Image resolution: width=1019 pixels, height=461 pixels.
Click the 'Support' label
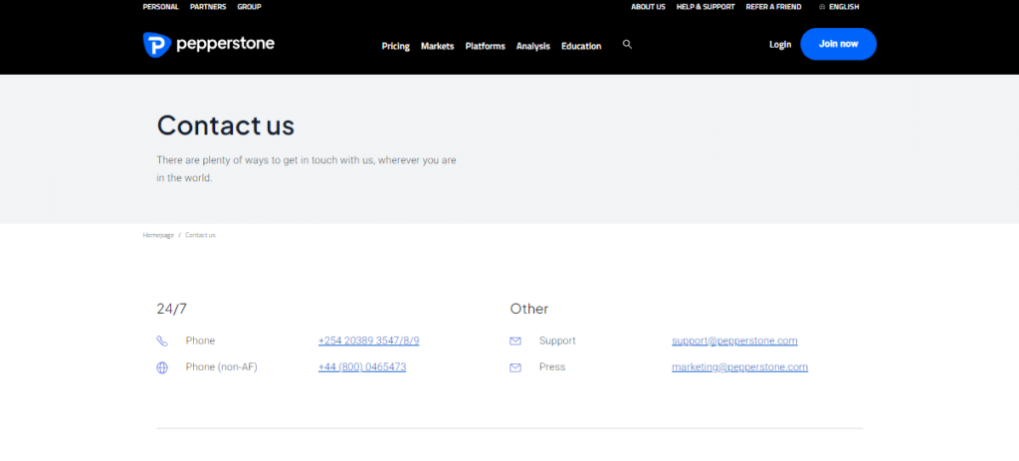557,341
